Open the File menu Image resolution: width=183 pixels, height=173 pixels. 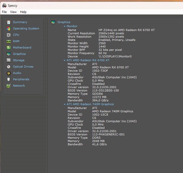(x=4, y=12)
